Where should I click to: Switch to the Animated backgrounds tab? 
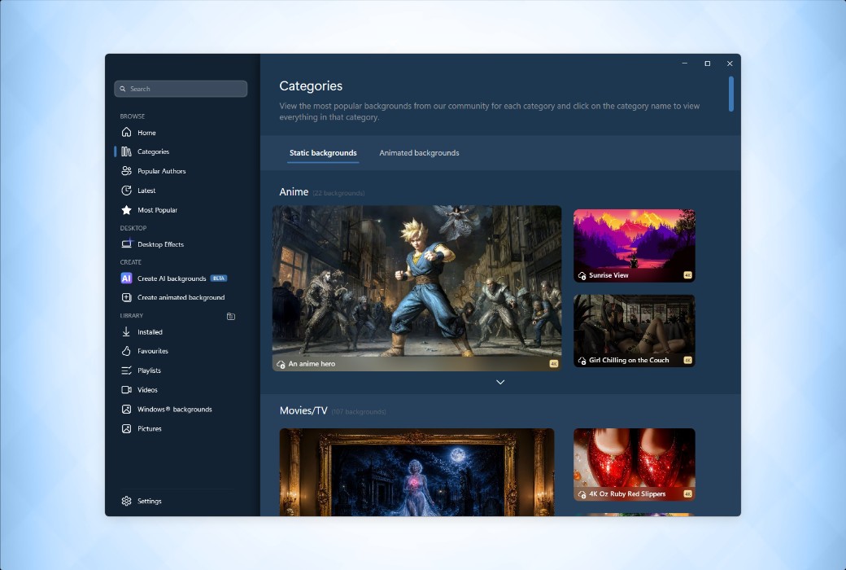point(419,153)
